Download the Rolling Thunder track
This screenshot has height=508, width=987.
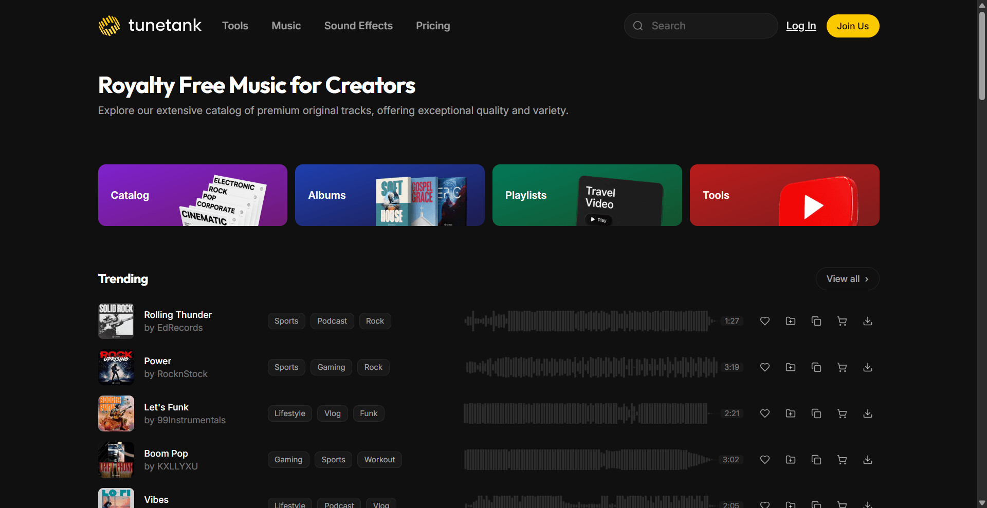[x=868, y=321]
